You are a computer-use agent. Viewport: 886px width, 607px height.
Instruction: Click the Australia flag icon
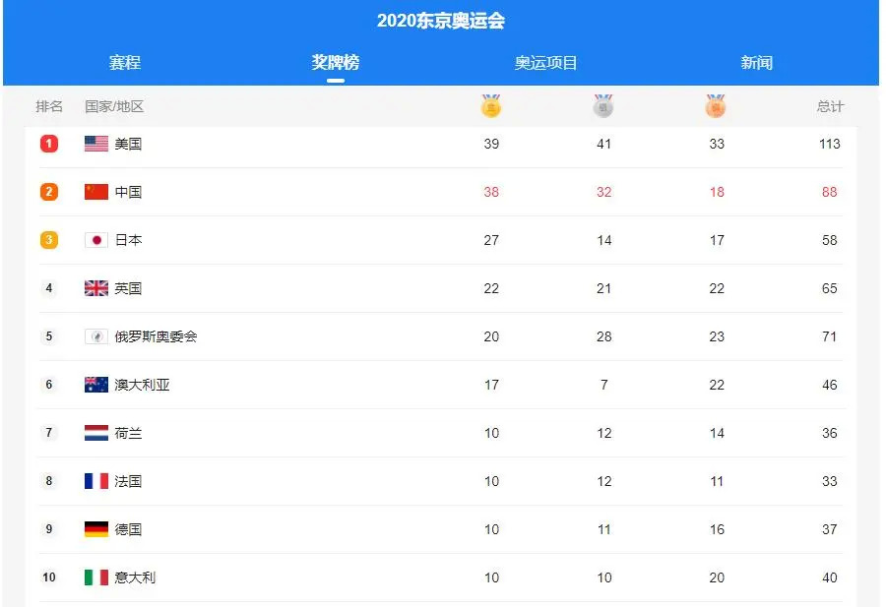coord(96,385)
